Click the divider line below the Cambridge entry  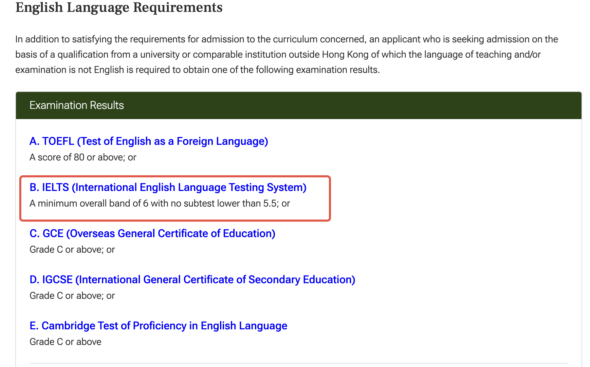tap(299, 363)
